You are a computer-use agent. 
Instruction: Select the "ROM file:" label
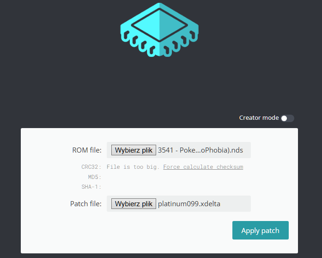pos(86,150)
